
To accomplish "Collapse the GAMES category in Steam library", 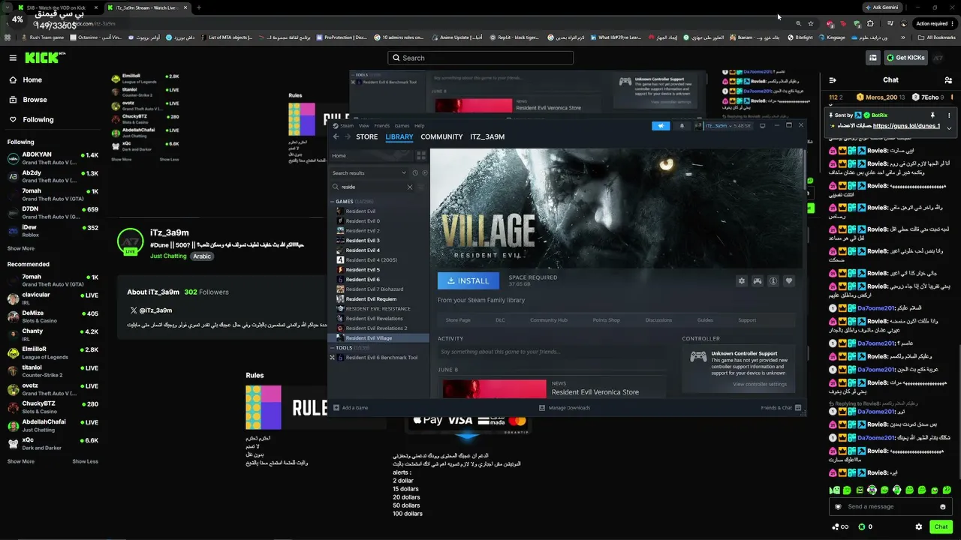I will click(x=332, y=202).
